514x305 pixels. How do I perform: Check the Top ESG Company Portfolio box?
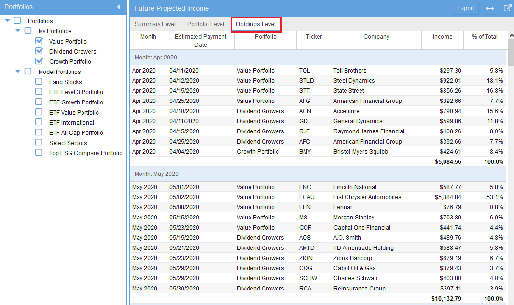(39, 153)
